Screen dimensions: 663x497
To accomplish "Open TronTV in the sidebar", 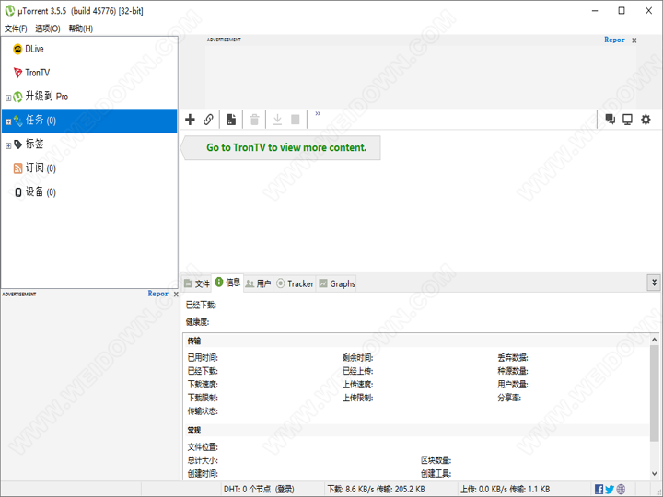I will pyautogui.click(x=31, y=73).
